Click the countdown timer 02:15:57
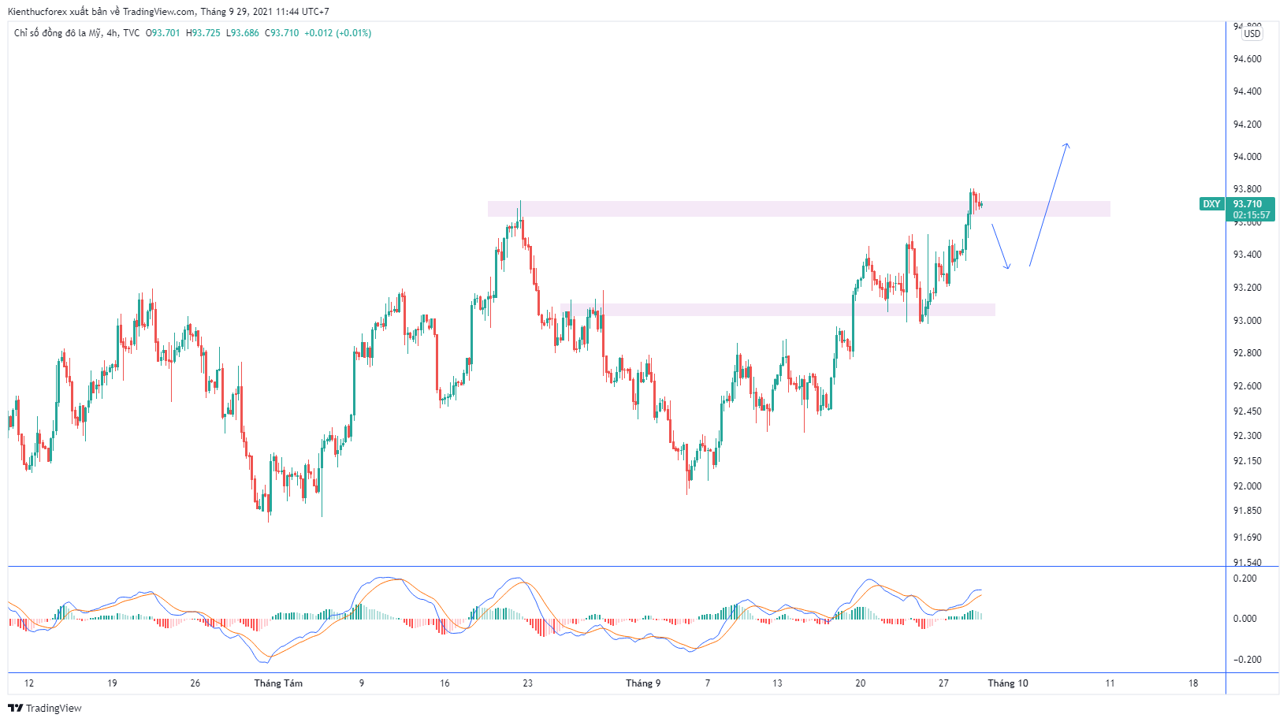This screenshot has width=1287, height=722. [1252, 214]
